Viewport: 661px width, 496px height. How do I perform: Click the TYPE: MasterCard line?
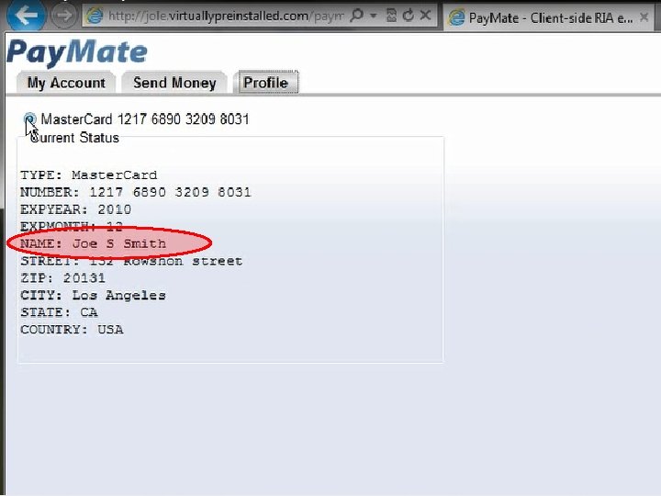point(88,175)
